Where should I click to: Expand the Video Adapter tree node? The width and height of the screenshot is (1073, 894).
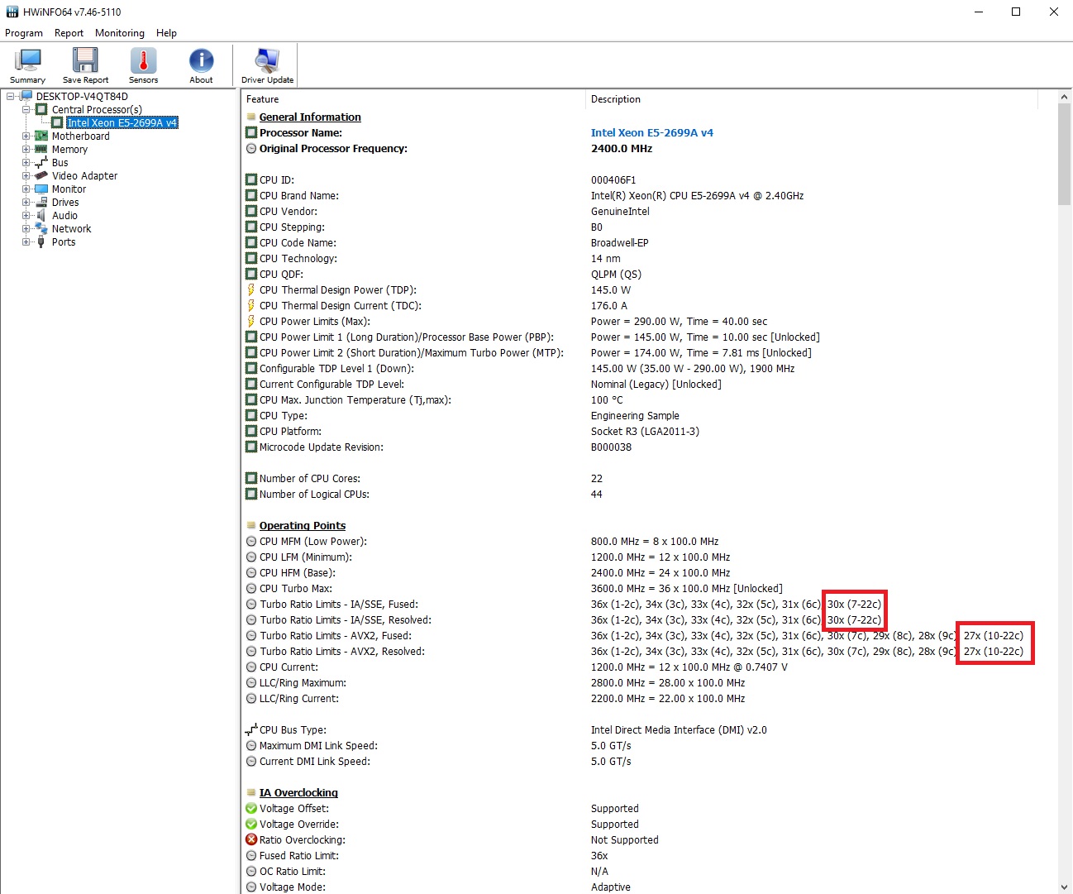(x=26, y=176)
